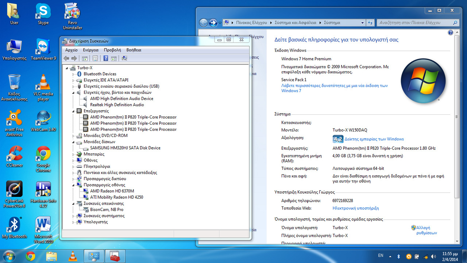Image resolution: width=467 pixels, height=263 pixels.
Task: Click the Windows Start orb
Action: [x=9, y=256]
